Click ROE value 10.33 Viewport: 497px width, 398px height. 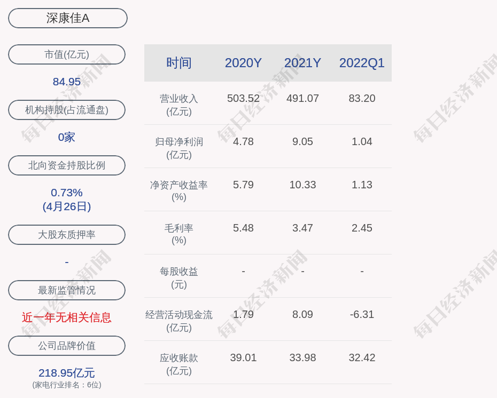[x=302, y=185]
